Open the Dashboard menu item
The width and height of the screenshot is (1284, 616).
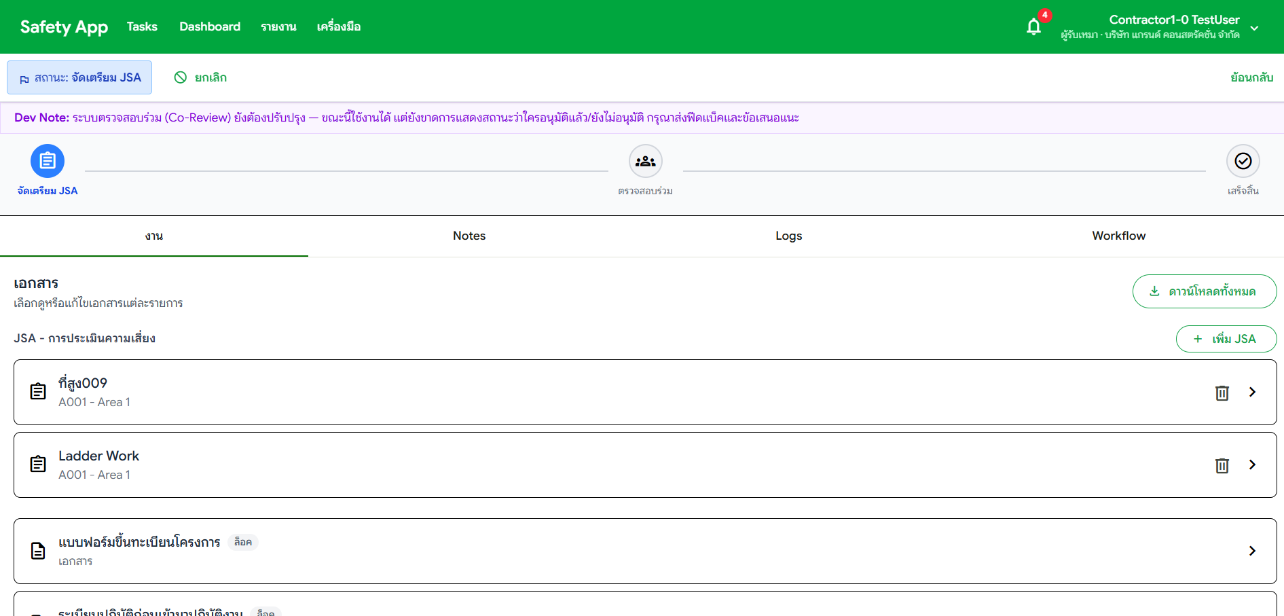click(x=209, y=26)
